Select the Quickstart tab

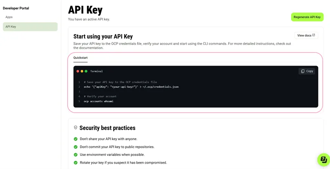click(80, 58)
